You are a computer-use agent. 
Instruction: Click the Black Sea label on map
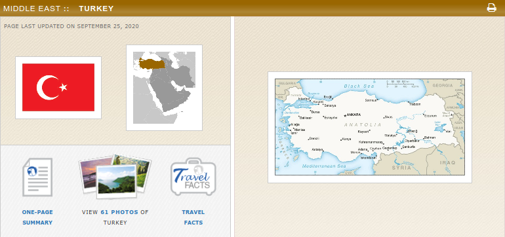click(359, 86)
